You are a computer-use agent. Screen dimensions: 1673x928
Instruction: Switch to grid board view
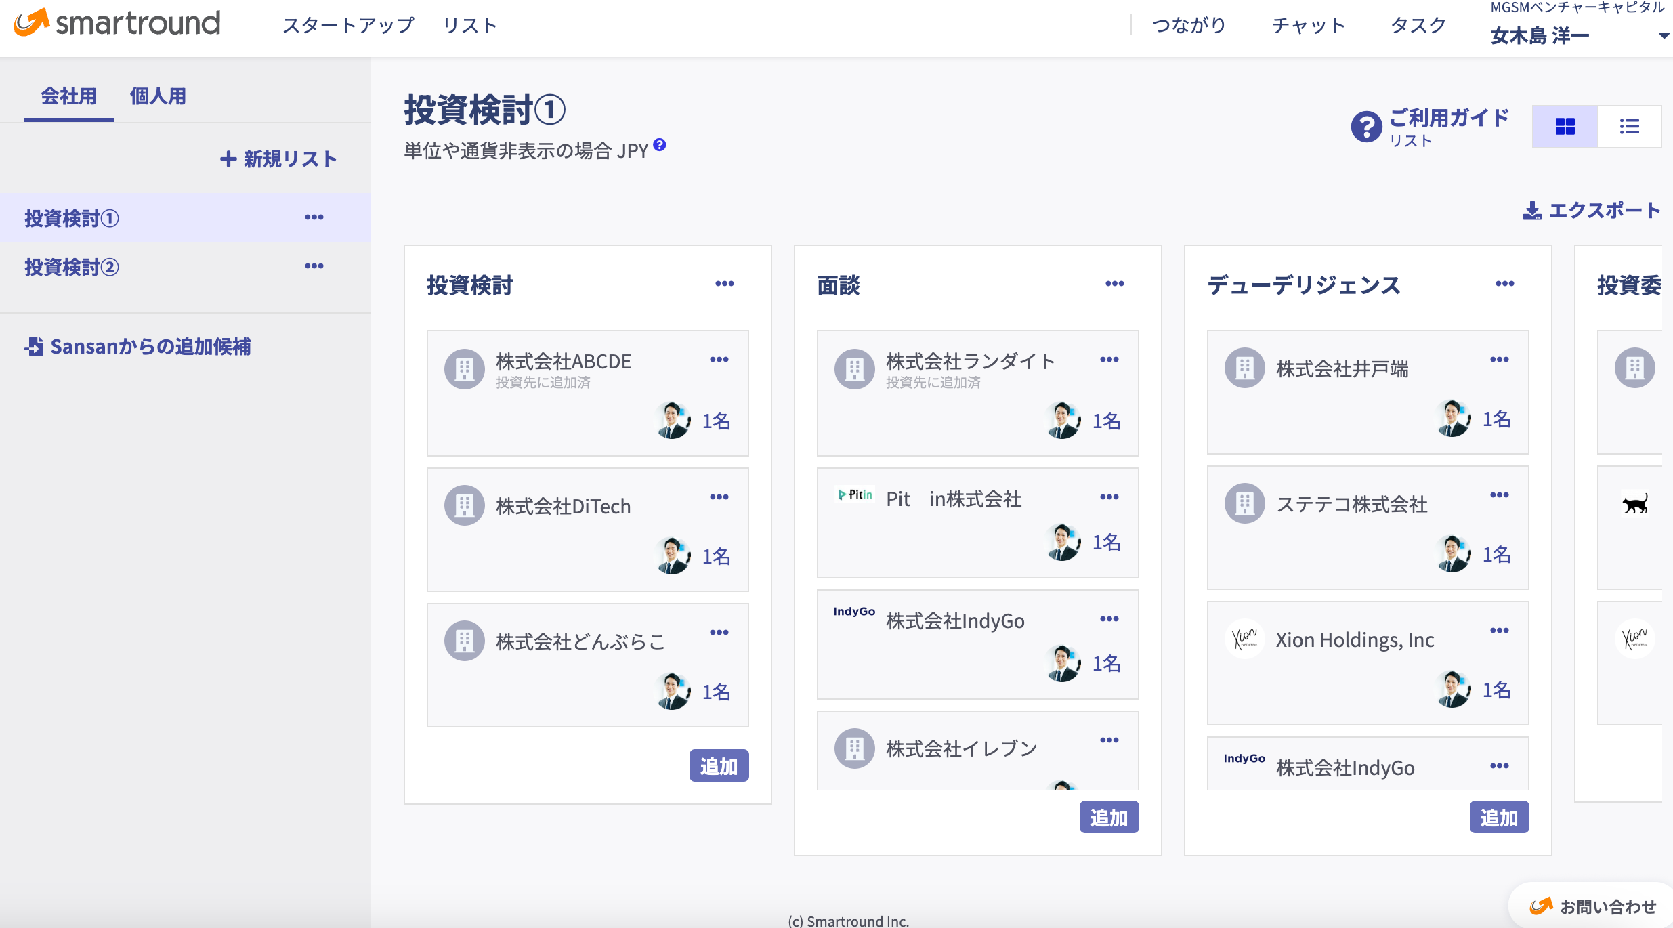[1565, 127]
